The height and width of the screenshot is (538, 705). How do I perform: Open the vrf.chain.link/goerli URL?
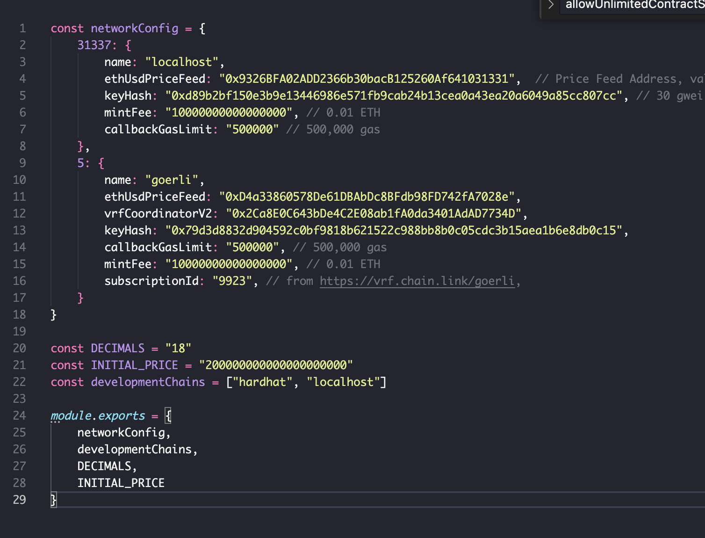pos(417,281)
